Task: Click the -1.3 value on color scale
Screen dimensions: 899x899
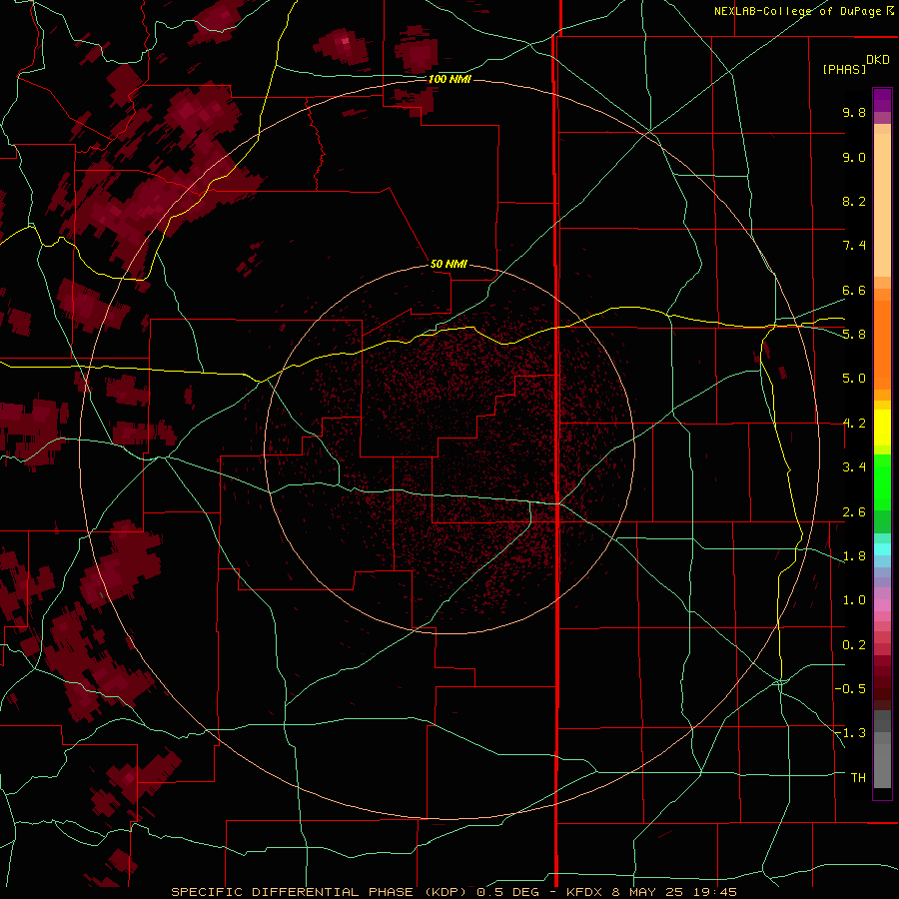Action: [x=850, y=733]
